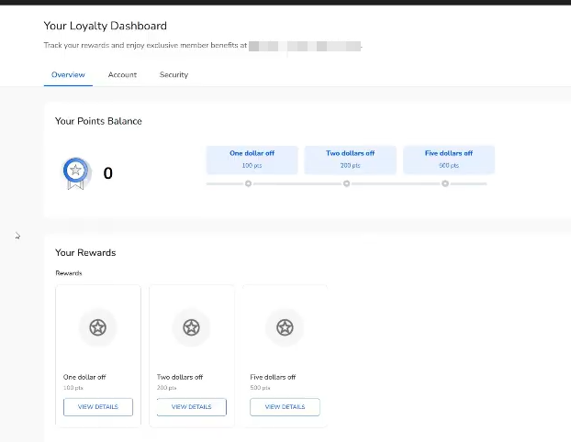This screenshot has width=571, height=442.
Task: Switch to the Account tab
Action: point(122,75)
